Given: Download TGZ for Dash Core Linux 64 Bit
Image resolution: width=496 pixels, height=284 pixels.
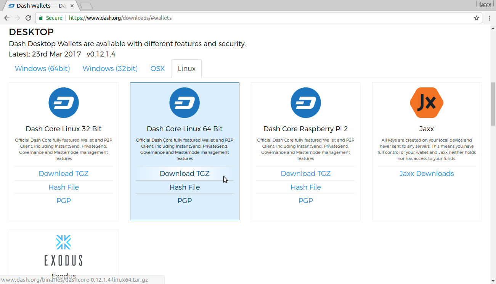Looking at the screenshot, I should (185, 174).
